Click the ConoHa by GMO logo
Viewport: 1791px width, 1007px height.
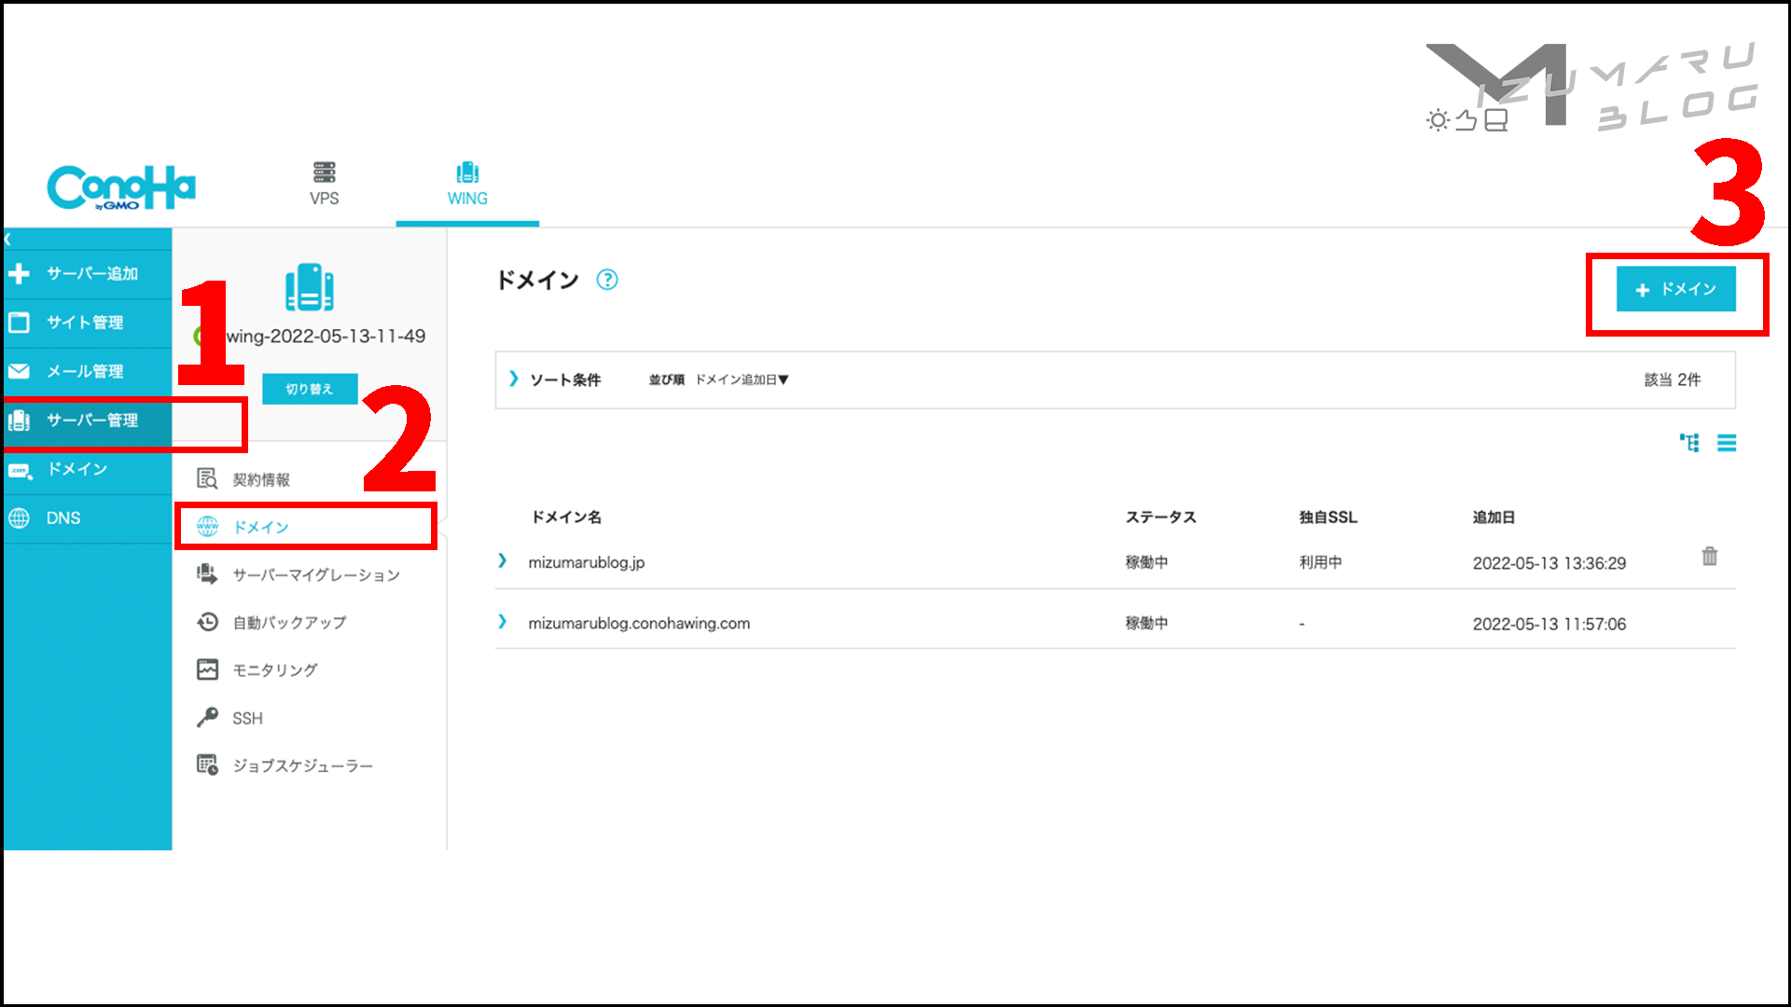(121, 188)
